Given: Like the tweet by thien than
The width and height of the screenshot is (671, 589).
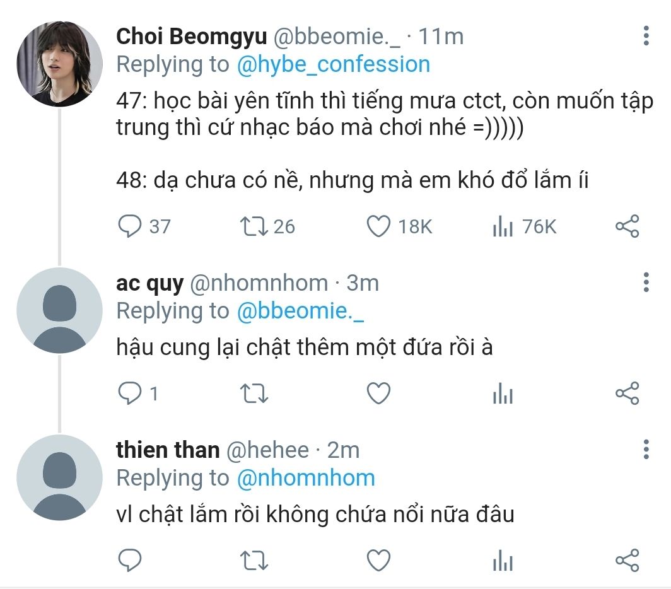Looking at the screenshot, I should [378, 559].
